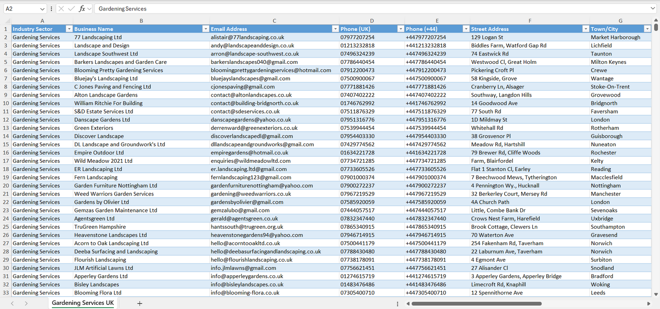Select cell 12 Spennithorne Ave
Image resolution: width=660 pixels, height=309 pixels.
coord(530,293)
